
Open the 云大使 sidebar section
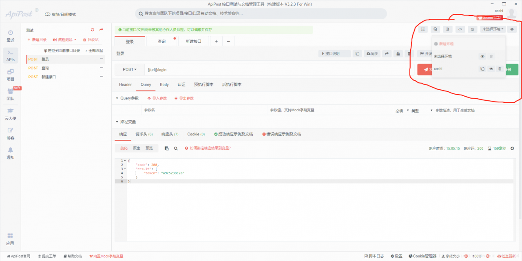coord(10,114)
